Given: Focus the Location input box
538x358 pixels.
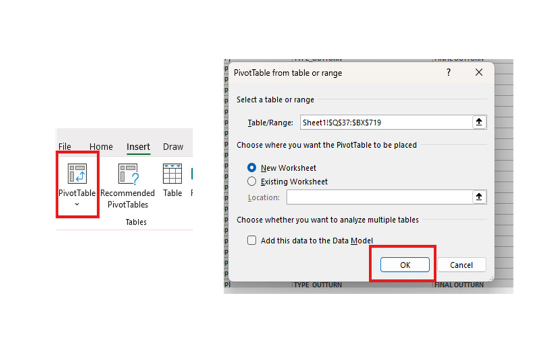Looking at the screenshot, I should pyautogui.click(x=378, y=197).
